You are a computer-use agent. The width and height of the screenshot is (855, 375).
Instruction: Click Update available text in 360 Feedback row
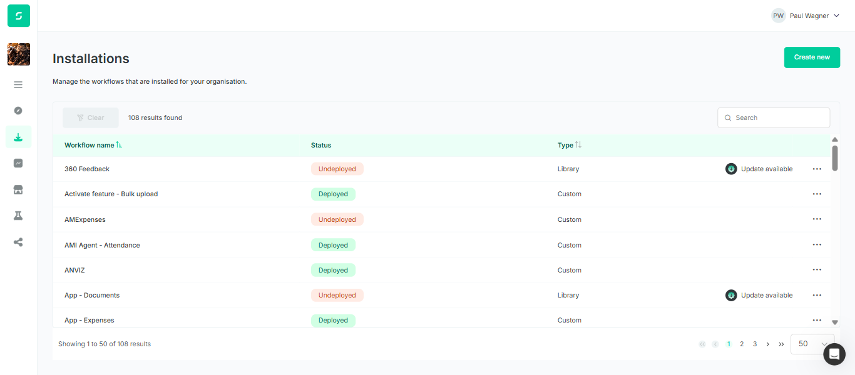[x=767, y=169]
